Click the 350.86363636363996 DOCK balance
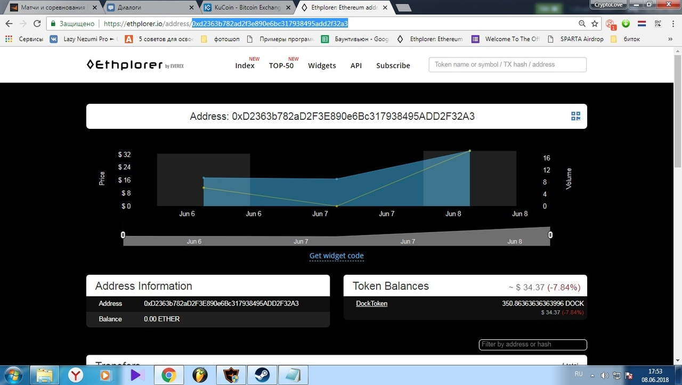 click(x=543, y=304)
